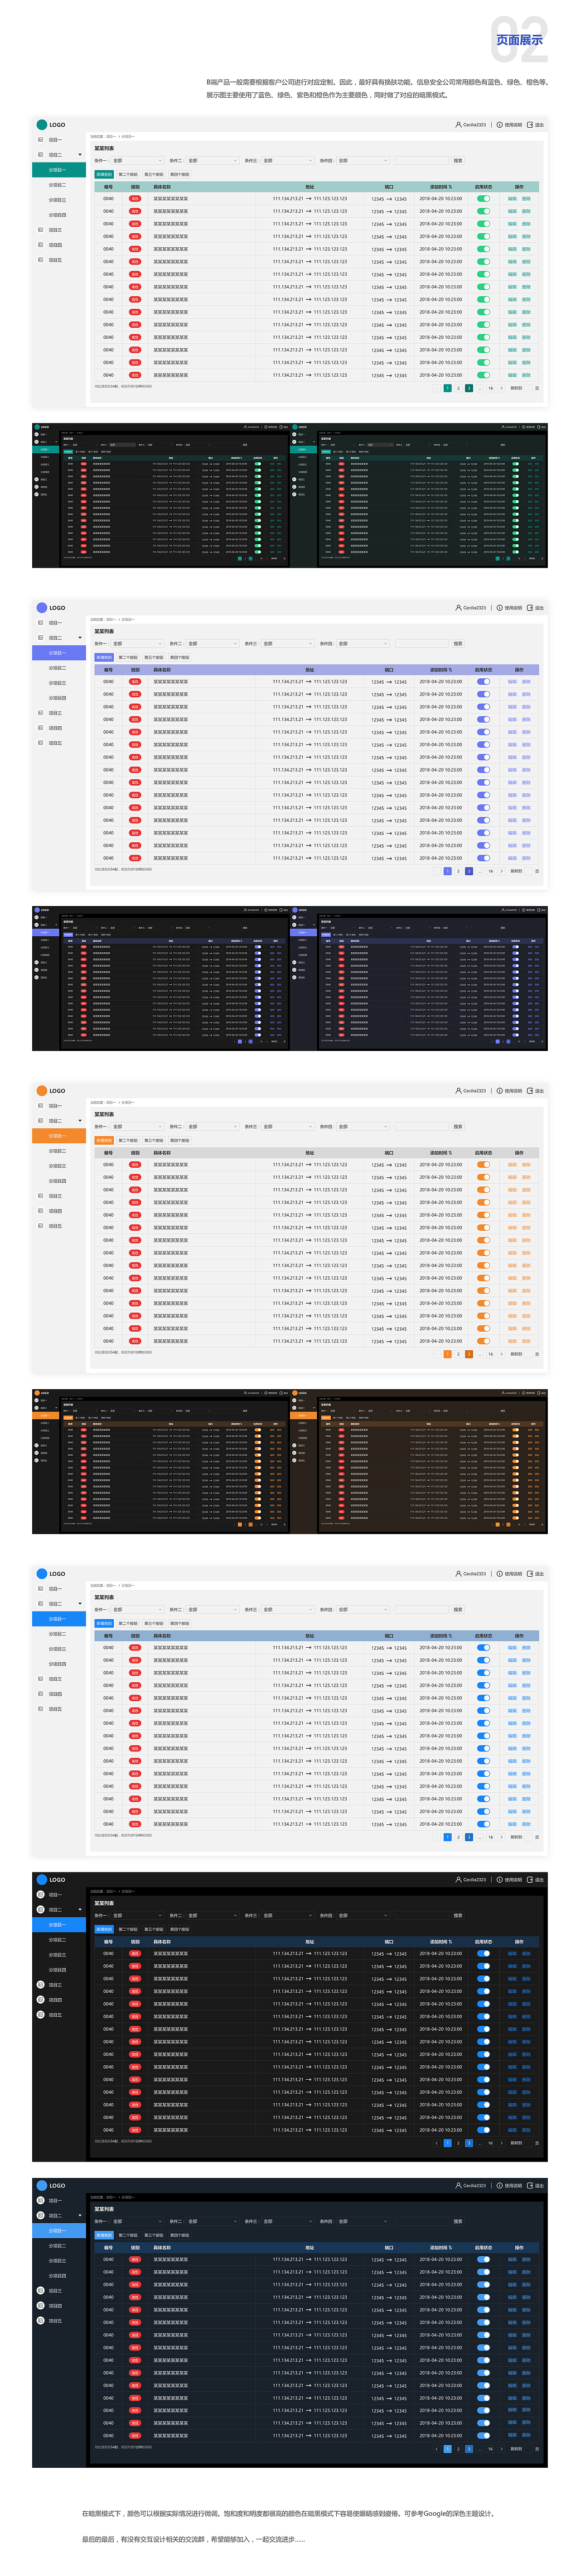Open the 条件四 dropdown in the teal light mockup

[362, 161]
